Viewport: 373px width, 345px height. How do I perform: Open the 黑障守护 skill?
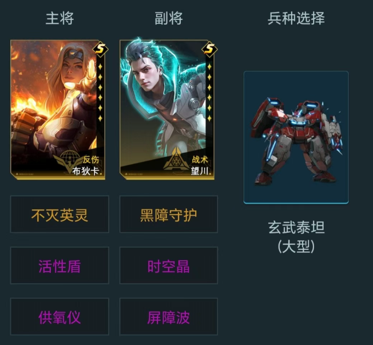(x=169, y=214)
